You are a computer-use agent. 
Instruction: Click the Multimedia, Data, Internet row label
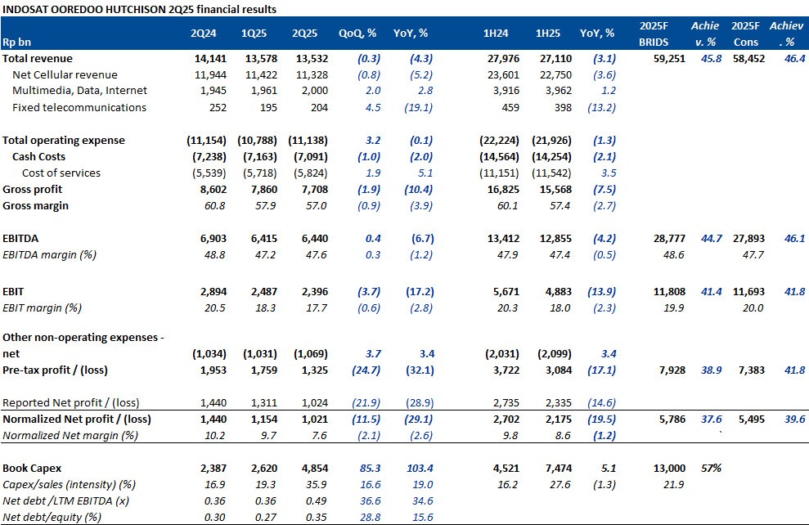pyautogui.click(x=79, y=91)
